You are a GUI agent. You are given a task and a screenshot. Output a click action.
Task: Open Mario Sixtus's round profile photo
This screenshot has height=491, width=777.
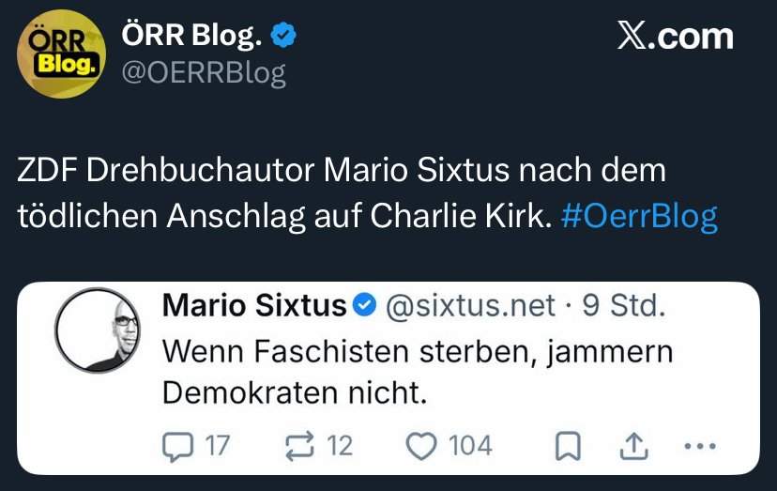point(99,330)
